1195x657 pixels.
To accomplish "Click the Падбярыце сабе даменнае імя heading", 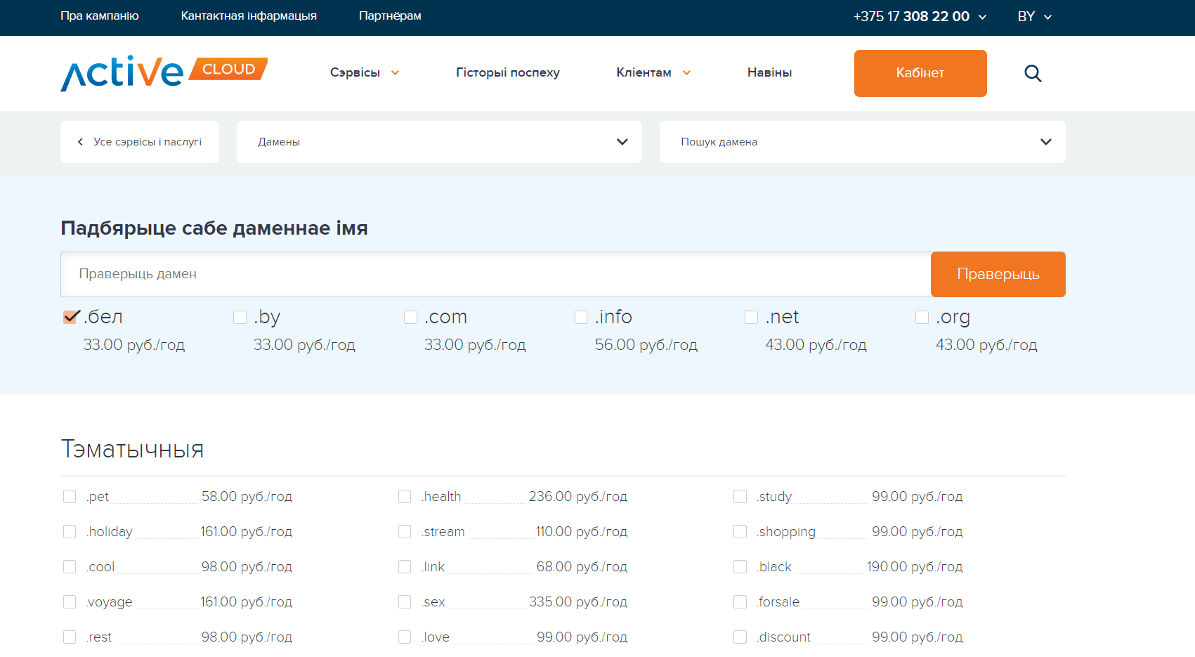I will point(214,228).
